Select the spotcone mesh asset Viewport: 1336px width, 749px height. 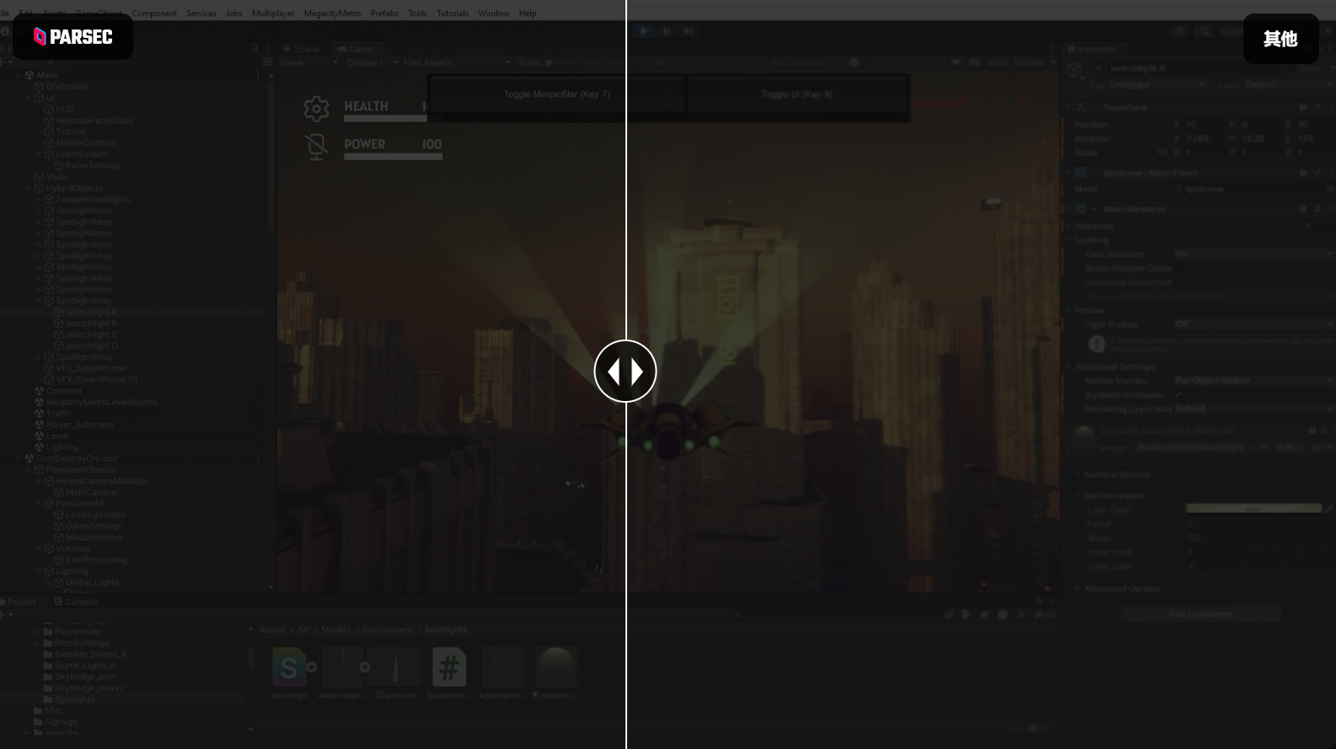coord(395,668)
